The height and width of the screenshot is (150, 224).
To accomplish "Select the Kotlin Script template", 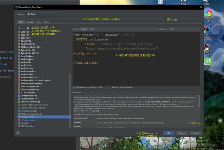I will (26, 75).
